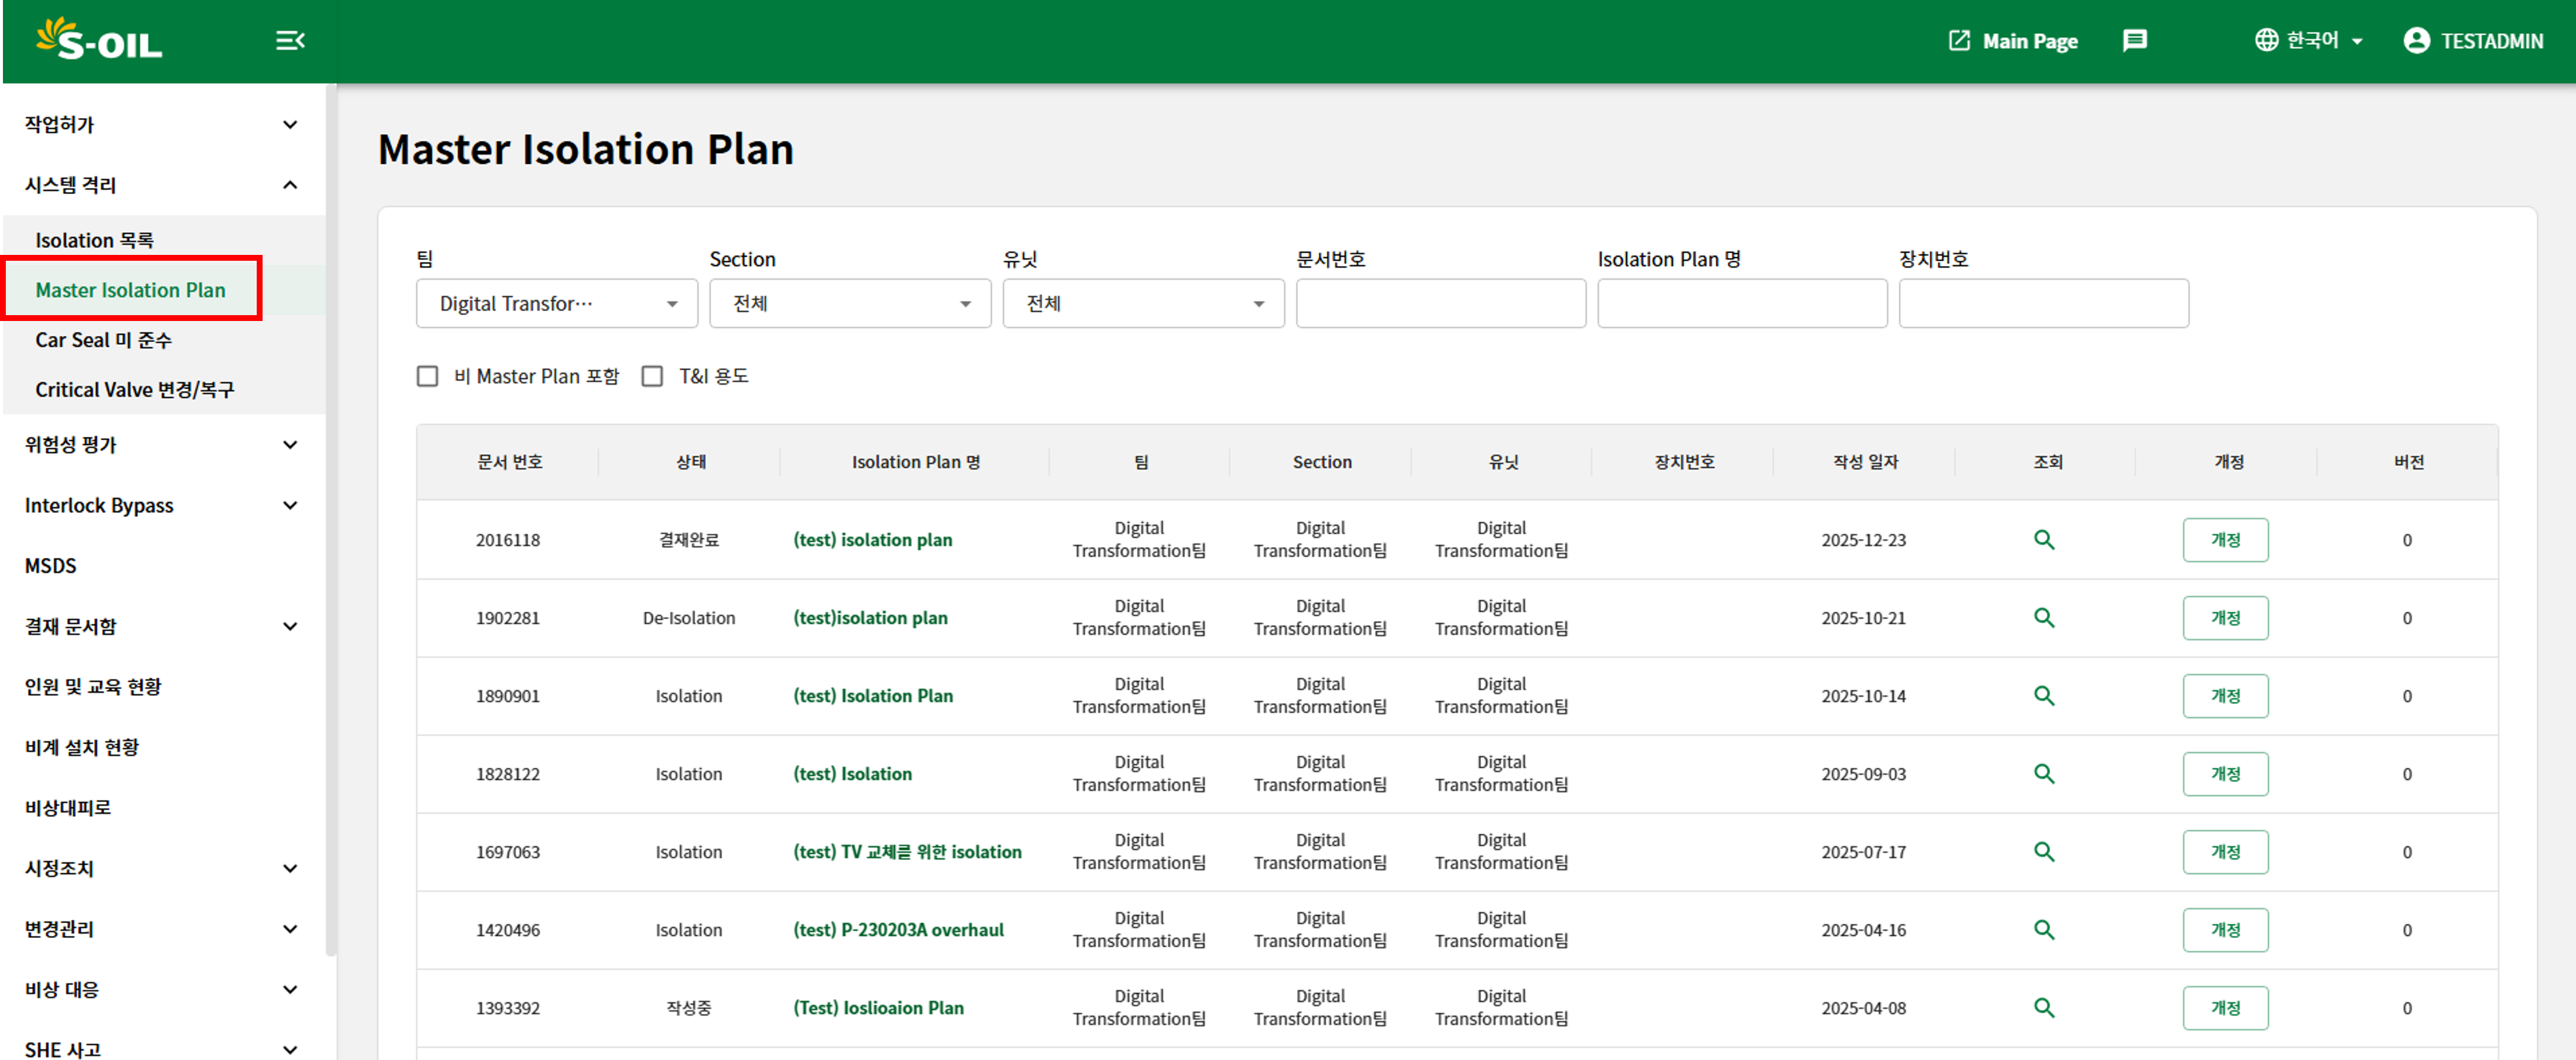
Task: Open the lookup icon in row 1393392
Action: pos(2044,1008)
